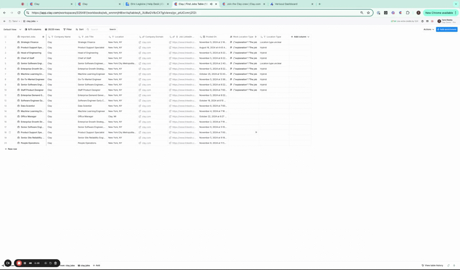Viewport: 460px width, 270px height.
Task: Click into the table Search input field
Action: click(98, 29)
